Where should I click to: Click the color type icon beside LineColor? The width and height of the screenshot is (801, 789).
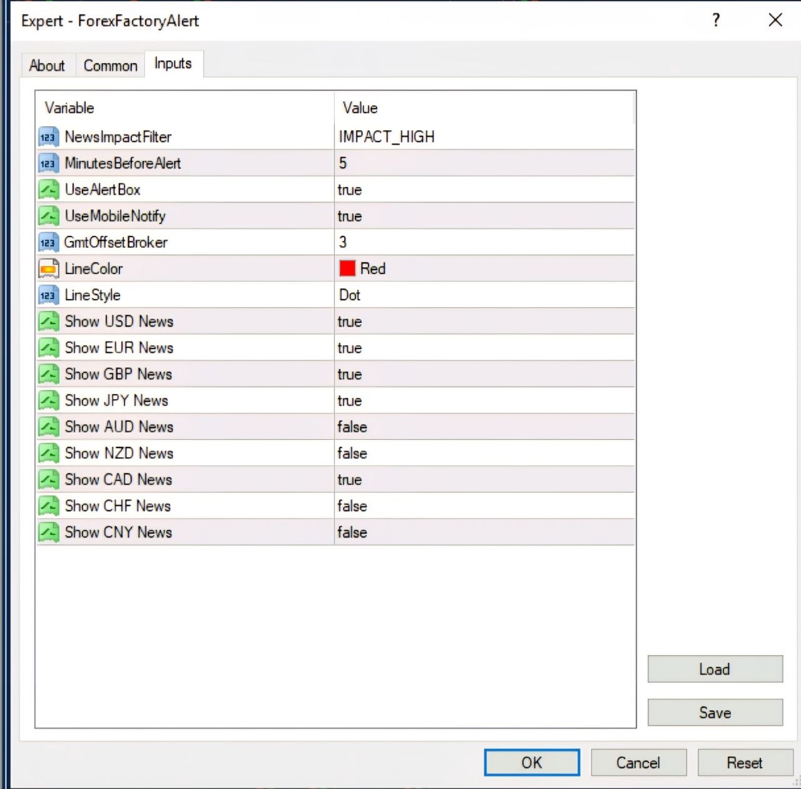tap(49, 268)
